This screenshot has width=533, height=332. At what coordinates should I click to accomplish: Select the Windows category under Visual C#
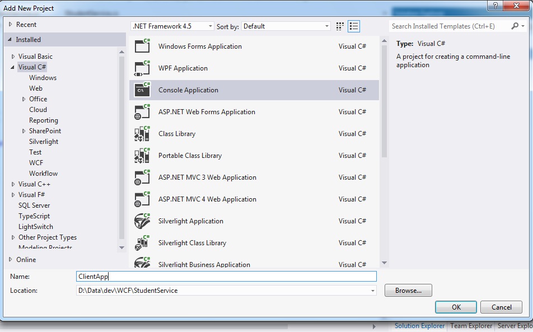pos(43,77)
